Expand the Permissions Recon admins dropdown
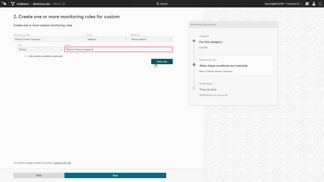Image resolution: width=324 pixels, height=182 pixels. point(152,39)
